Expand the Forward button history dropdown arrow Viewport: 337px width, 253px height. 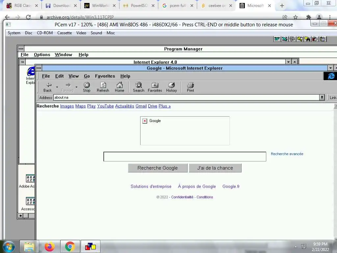click(76, 87)
